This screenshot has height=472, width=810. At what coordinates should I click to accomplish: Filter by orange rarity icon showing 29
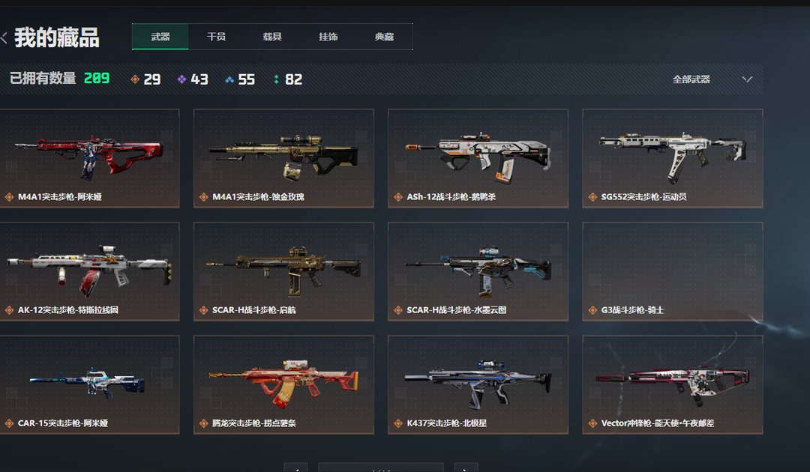click(x=135, y=79)
